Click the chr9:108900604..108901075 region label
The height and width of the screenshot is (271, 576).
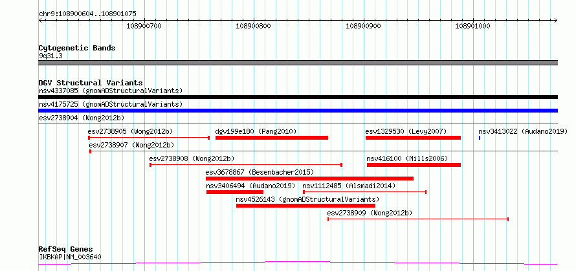[x=87, y=14]
